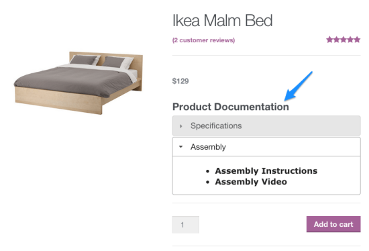Click the Ikea Malm Bed product title
The width and height of the screenshot is (369, 251).
pos(222,21)
